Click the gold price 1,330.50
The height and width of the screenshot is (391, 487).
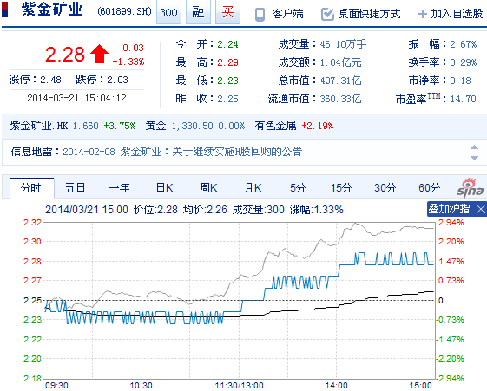pos(192,126)
